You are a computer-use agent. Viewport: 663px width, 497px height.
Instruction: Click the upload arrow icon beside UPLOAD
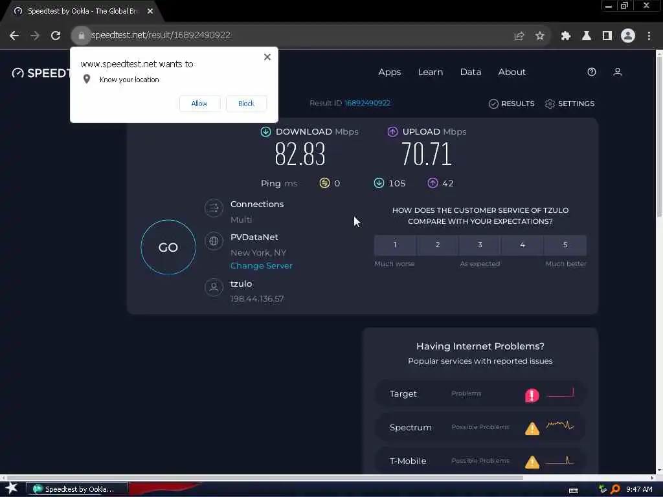392,132
